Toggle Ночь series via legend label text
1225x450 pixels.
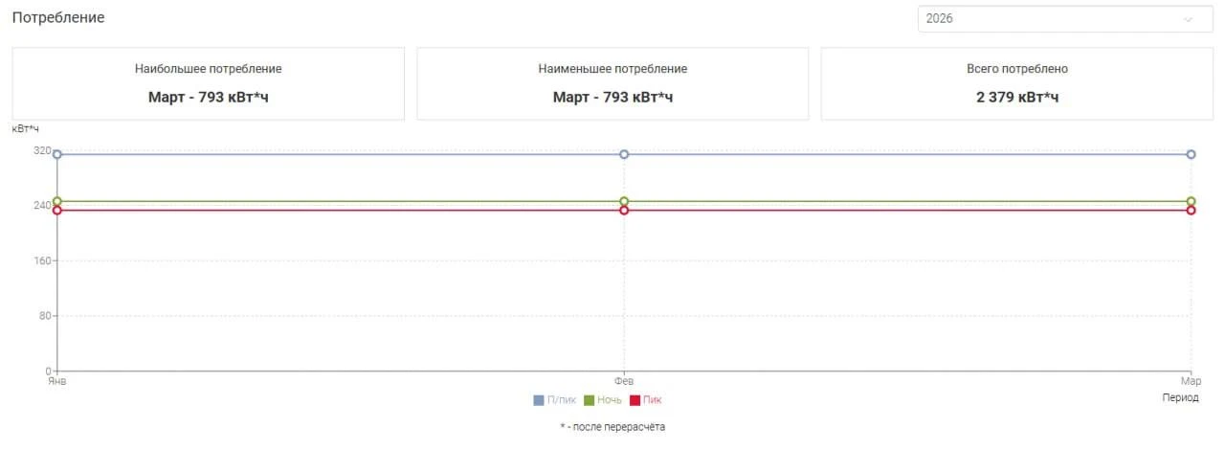[610, 400]
